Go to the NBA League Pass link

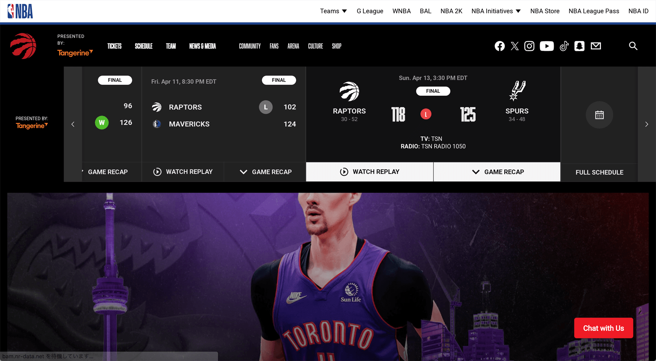pyautogui.click(x=593, y=11)
